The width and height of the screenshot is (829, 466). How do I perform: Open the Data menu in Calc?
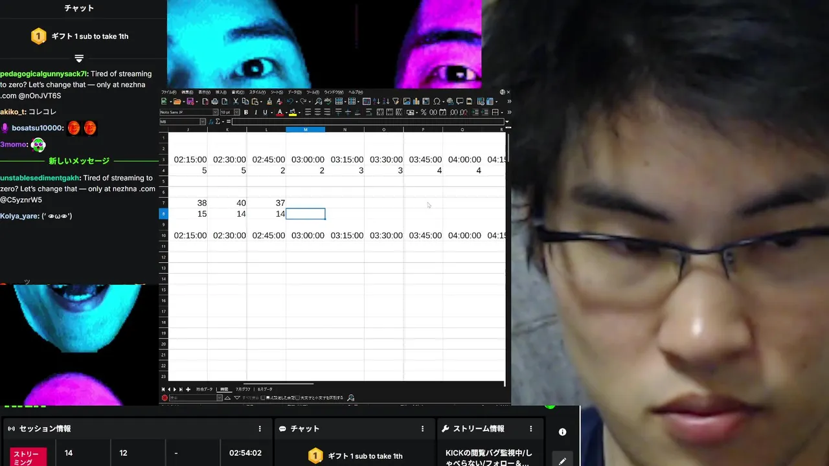(x=295, y=93)
